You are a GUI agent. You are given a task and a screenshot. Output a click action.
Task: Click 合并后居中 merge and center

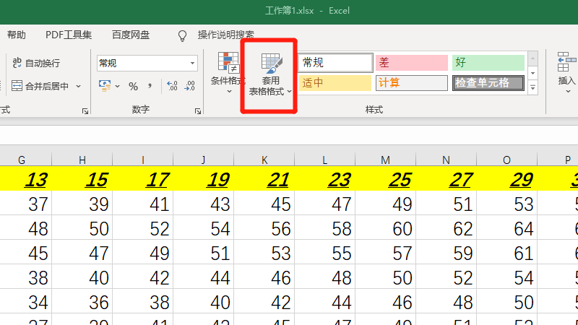pyautogui.click(x=40, y=87)
